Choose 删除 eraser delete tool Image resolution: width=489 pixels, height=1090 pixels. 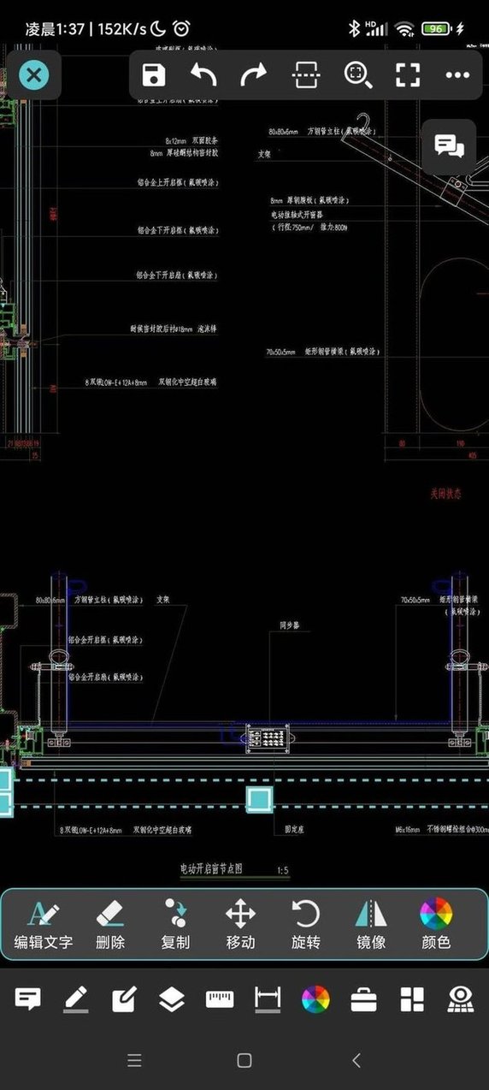(109, 924)
